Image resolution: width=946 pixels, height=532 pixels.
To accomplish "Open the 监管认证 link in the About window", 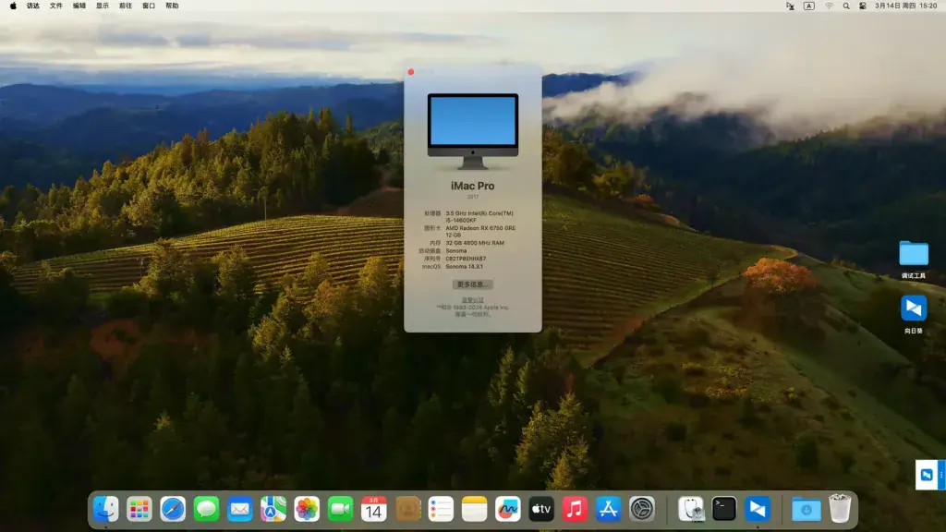I will click(472, 300).
